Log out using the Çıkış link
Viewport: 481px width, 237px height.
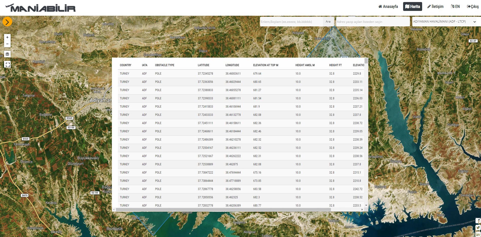(x=473, y=7)
